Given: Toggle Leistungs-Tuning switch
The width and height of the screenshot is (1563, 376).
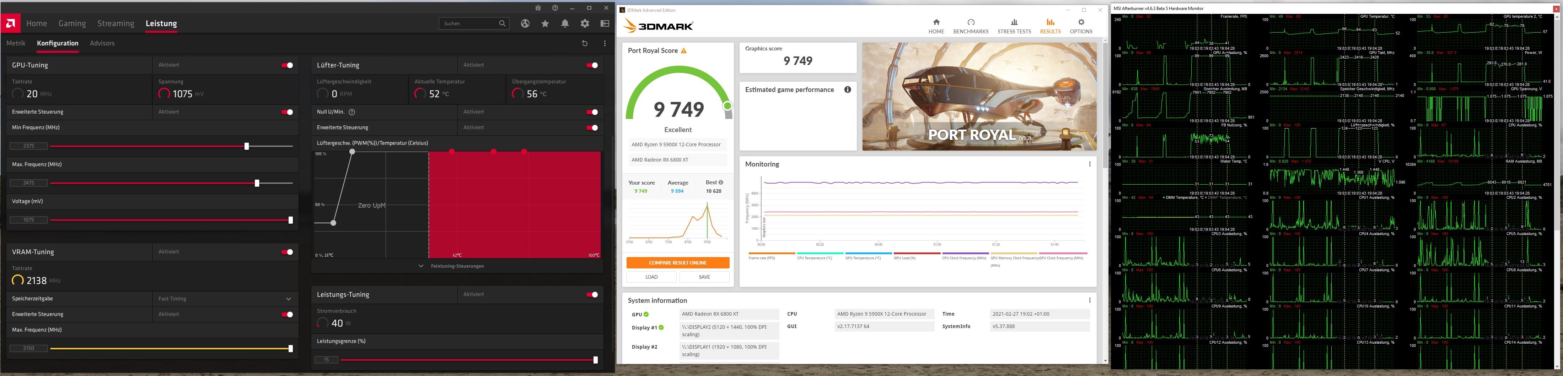Looking at the screenshot, I should coord(592,295).
